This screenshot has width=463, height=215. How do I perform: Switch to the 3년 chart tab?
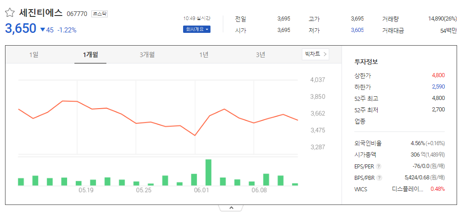tap(260, 55)
